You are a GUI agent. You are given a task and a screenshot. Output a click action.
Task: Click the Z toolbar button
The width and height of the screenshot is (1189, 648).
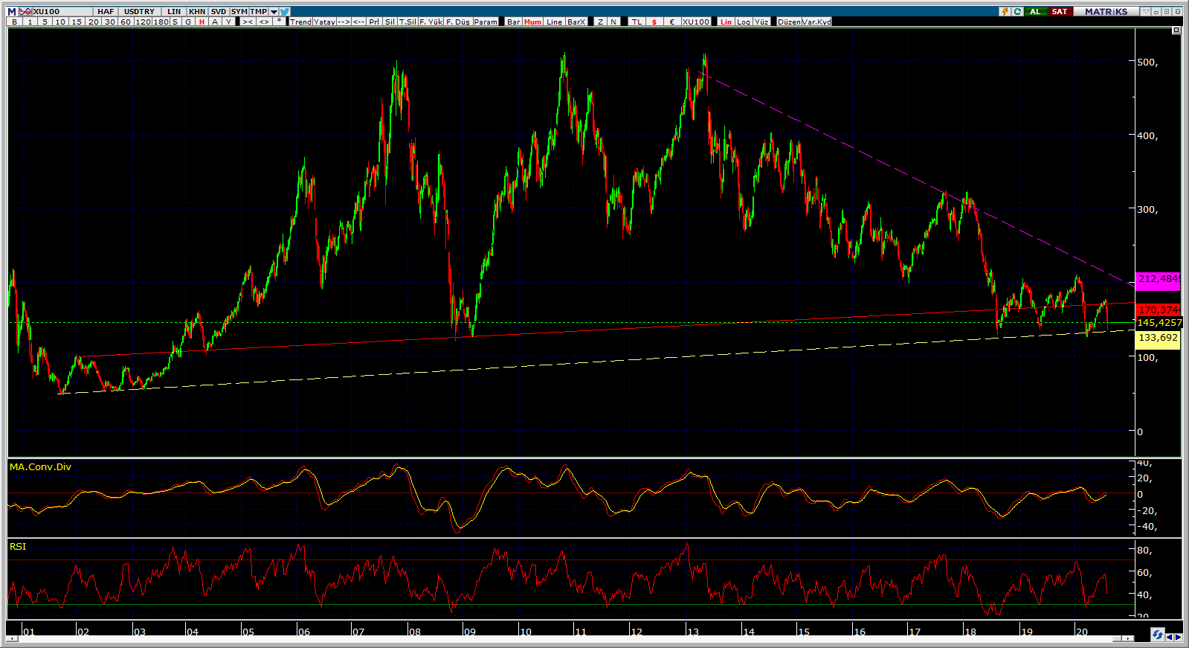coord(600,22)
